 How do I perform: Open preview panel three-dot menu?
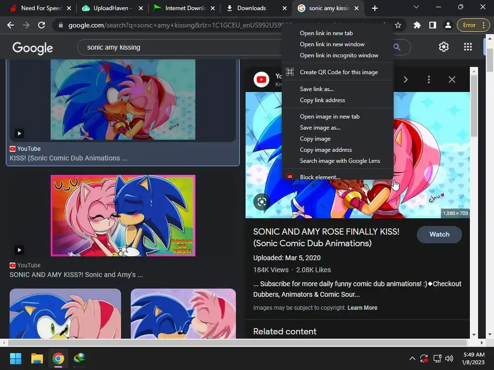pyautogui.click(x=429, y=79)
